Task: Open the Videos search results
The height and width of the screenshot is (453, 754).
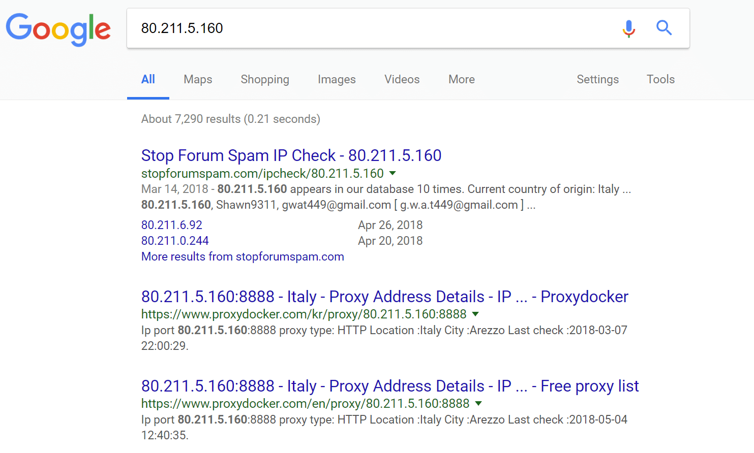Action: pos(402,79)
